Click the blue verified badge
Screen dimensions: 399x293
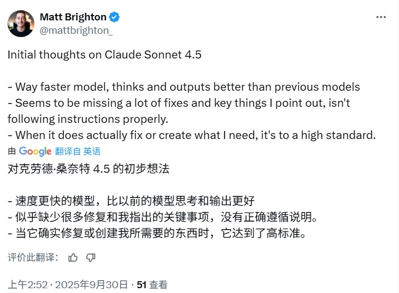114,17
